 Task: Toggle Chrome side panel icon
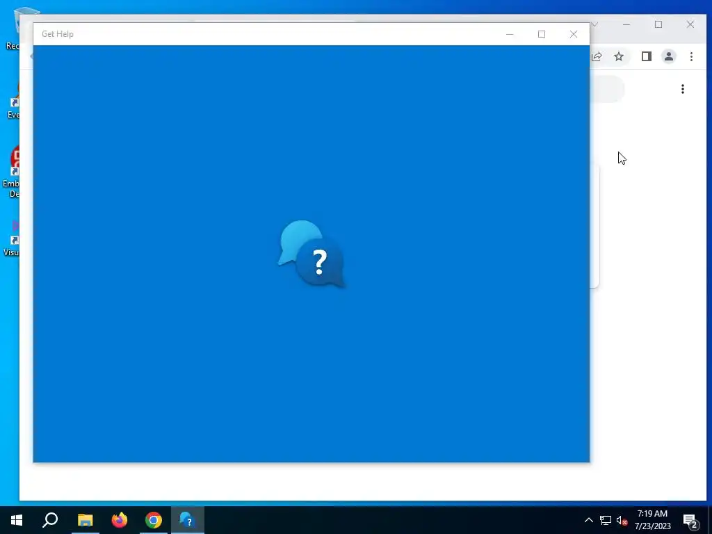point(647,56)
